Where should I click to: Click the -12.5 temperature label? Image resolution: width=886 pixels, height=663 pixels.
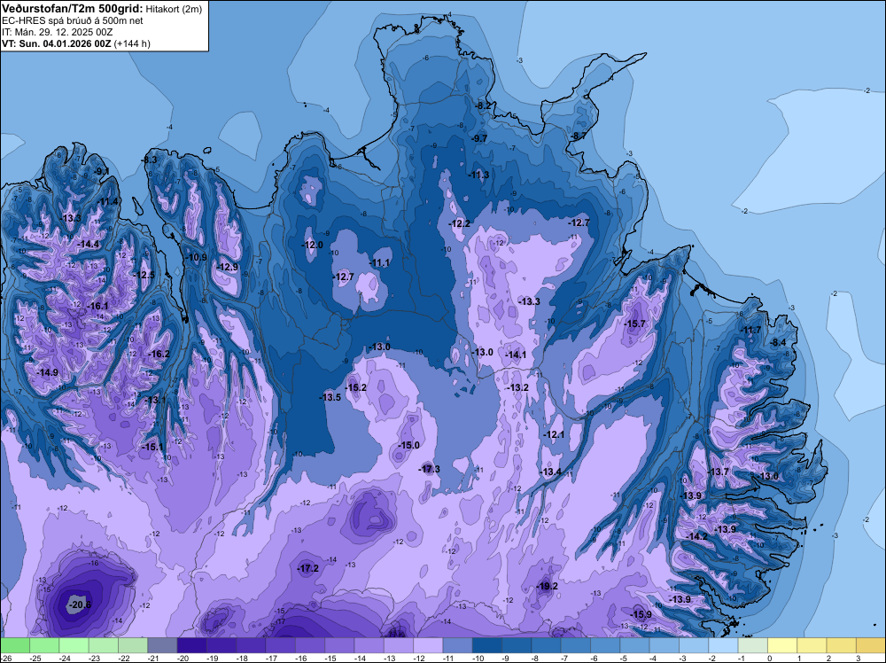click(x=144, y=276)
